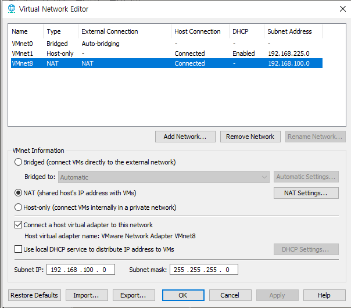Click the Export button

point(134,295)
